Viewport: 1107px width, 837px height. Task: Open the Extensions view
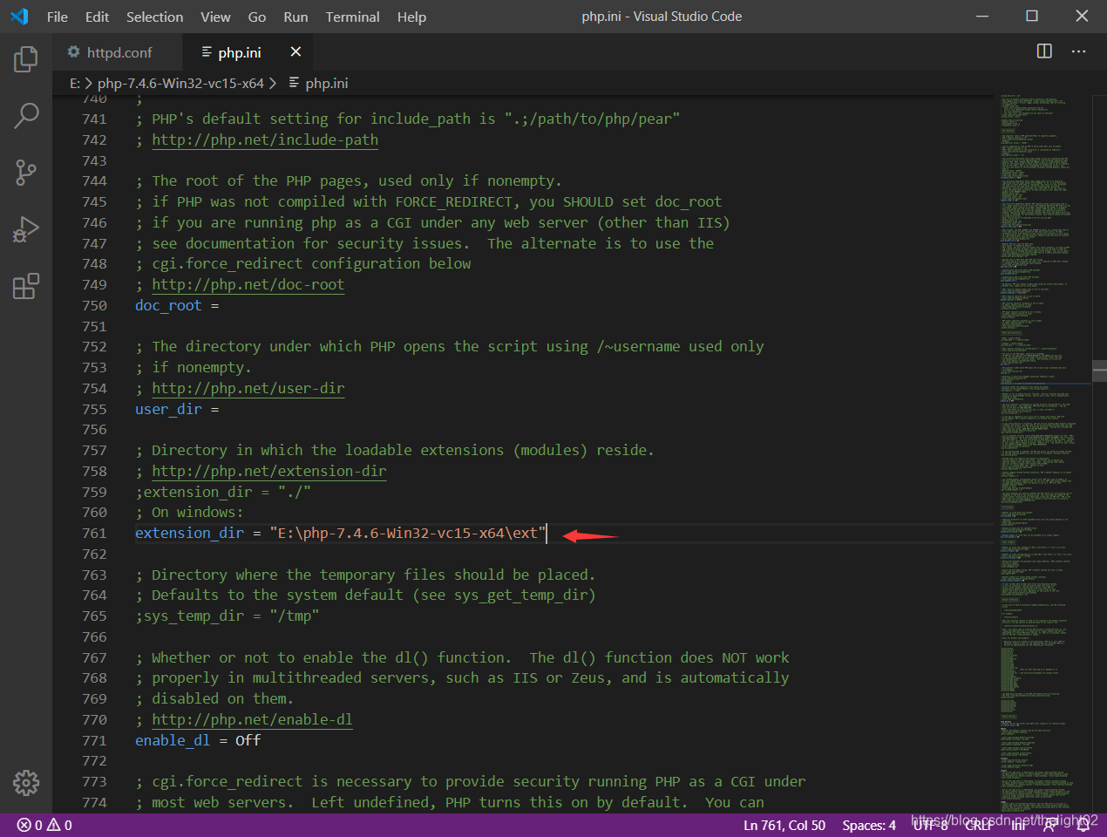point(26,286)
